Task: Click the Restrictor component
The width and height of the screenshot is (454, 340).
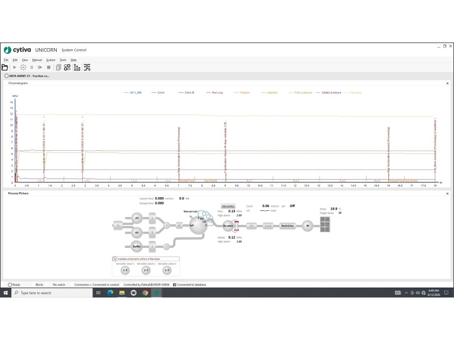Action: [288, 226]
